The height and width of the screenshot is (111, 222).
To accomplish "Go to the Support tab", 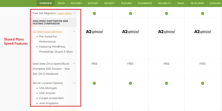I will tap(93, 3).
